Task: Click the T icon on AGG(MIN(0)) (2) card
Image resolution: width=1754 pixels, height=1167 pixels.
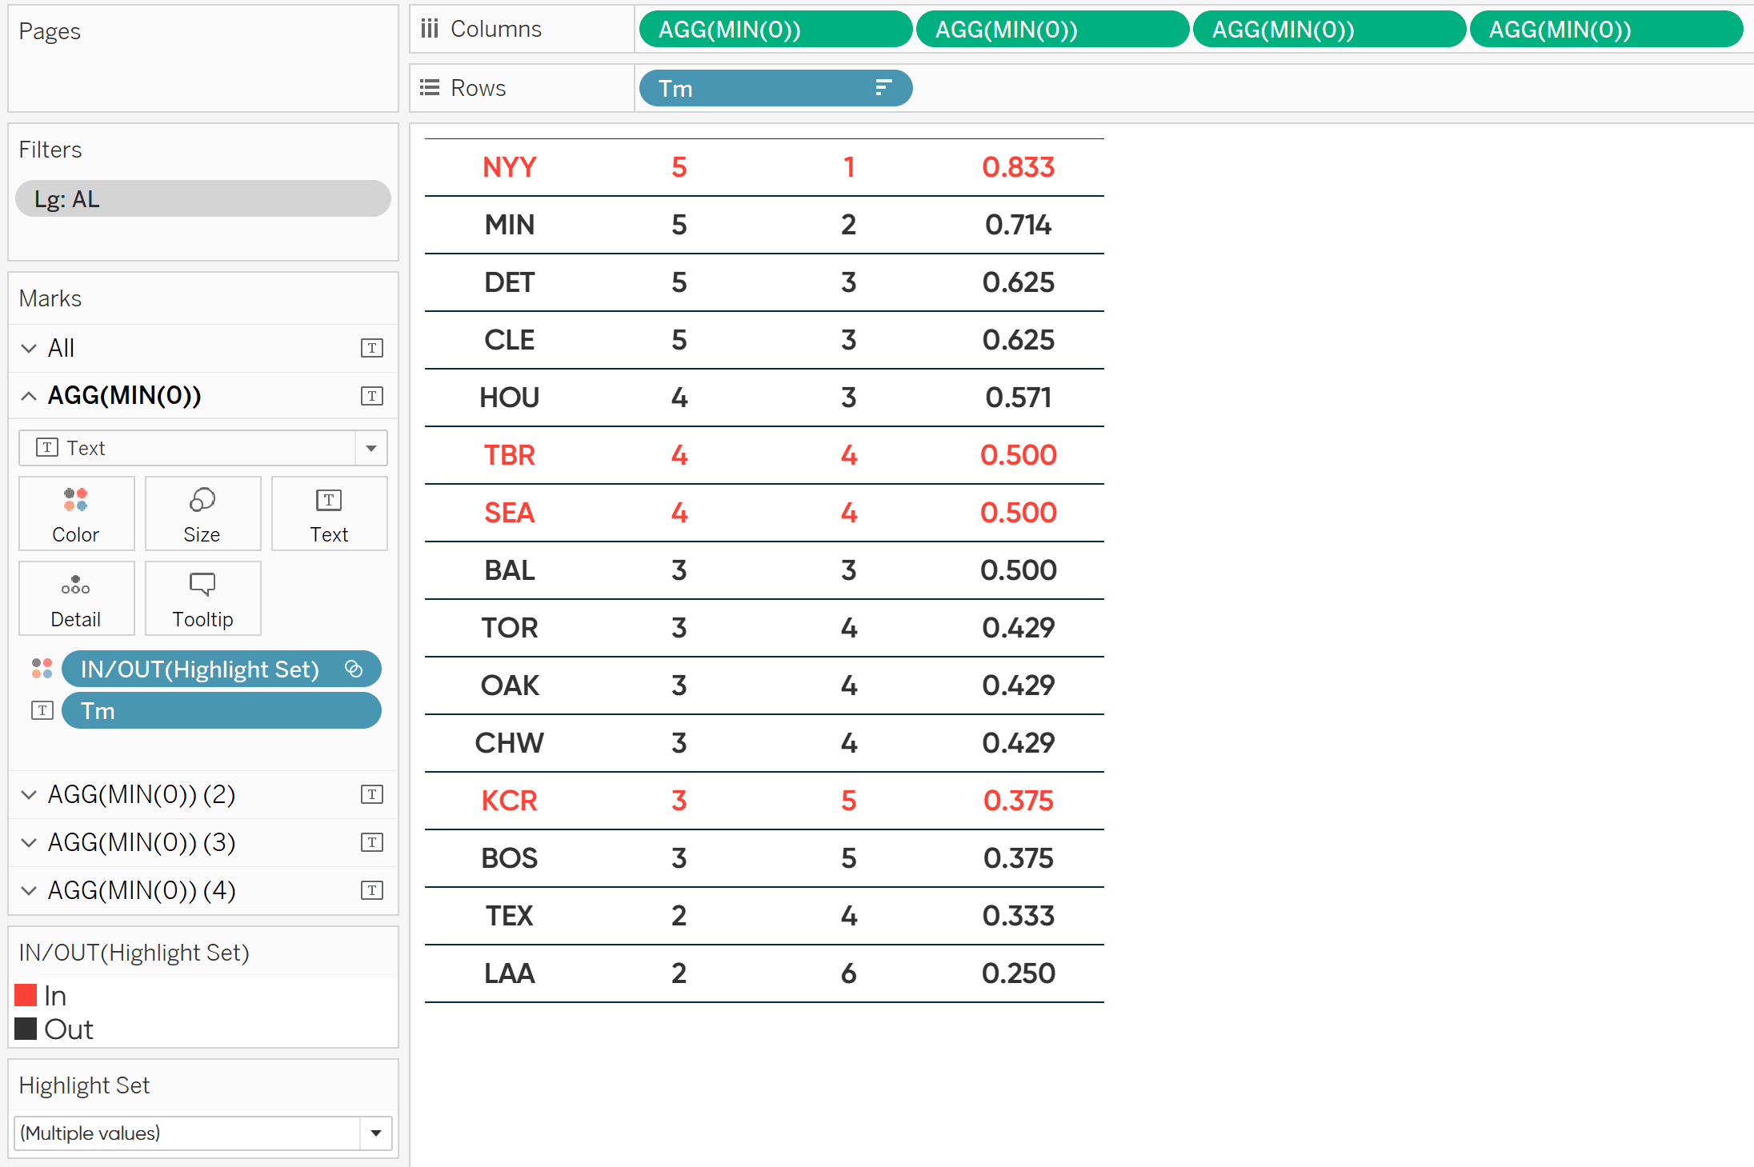Action: [x=372, y=794]
